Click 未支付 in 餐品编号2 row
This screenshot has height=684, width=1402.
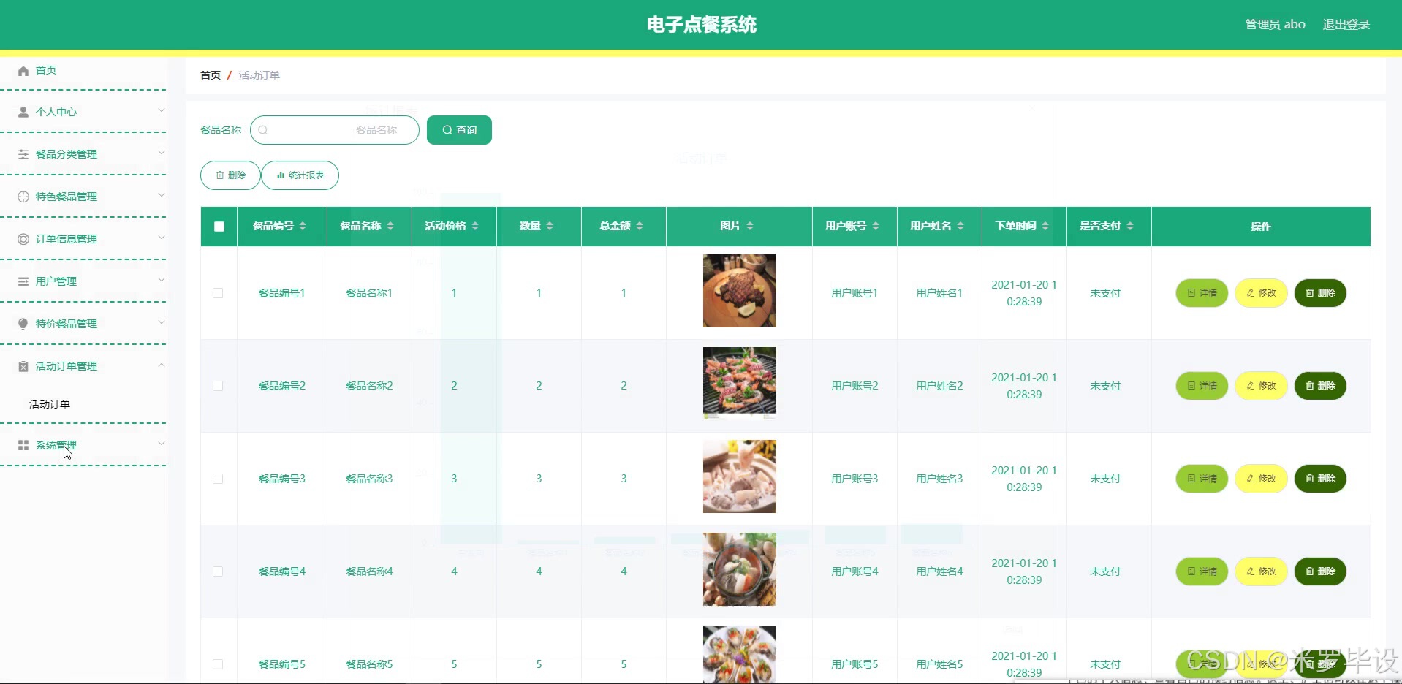pyautogui.click(x=1105, y=386)
